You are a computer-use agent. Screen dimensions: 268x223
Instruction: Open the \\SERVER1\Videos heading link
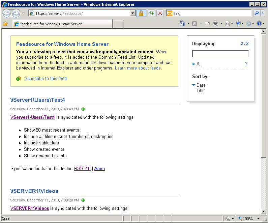[x=34, y=191]
